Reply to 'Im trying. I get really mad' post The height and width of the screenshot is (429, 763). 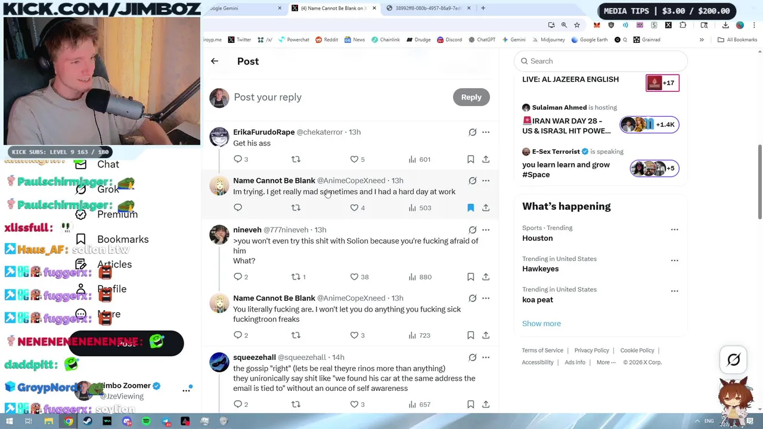click(238, 207)
